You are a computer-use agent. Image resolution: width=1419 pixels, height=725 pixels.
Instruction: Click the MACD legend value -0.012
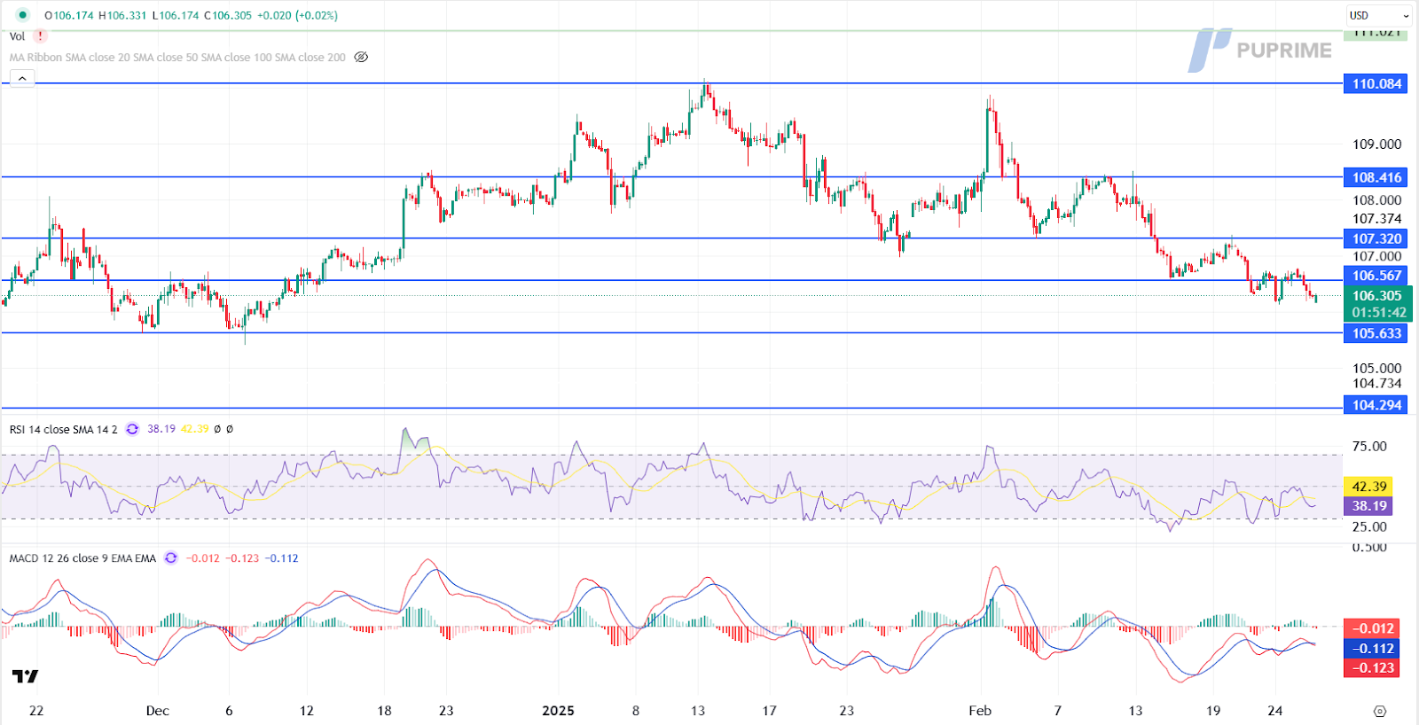pos(203,558)
